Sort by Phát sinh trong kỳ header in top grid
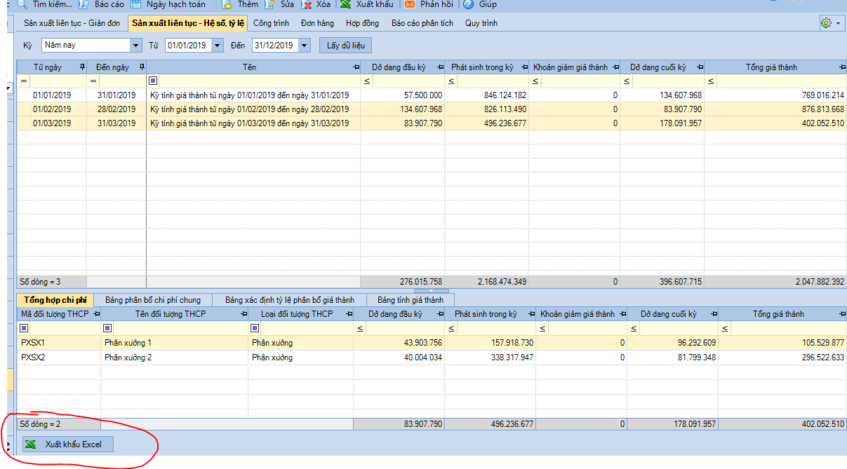847x469 pixels. [483, 67]
